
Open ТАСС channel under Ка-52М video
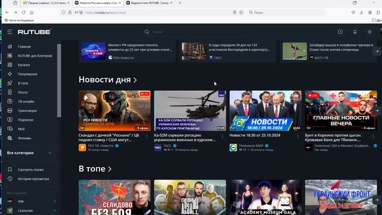click(x=167, y=146)
